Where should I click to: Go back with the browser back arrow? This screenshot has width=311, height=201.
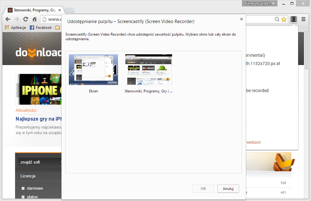pyautogui.click(x=8, y=19)
